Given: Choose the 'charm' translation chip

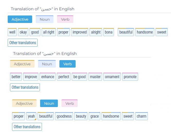Looking at the screenshot, I should (141, 116).
